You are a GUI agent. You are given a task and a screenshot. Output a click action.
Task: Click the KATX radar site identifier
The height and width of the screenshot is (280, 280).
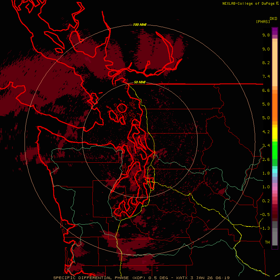click(182, 278)
